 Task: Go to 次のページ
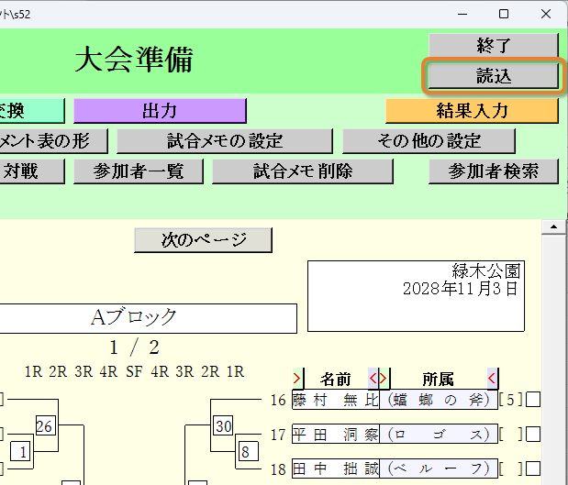[x=203, y=240]
